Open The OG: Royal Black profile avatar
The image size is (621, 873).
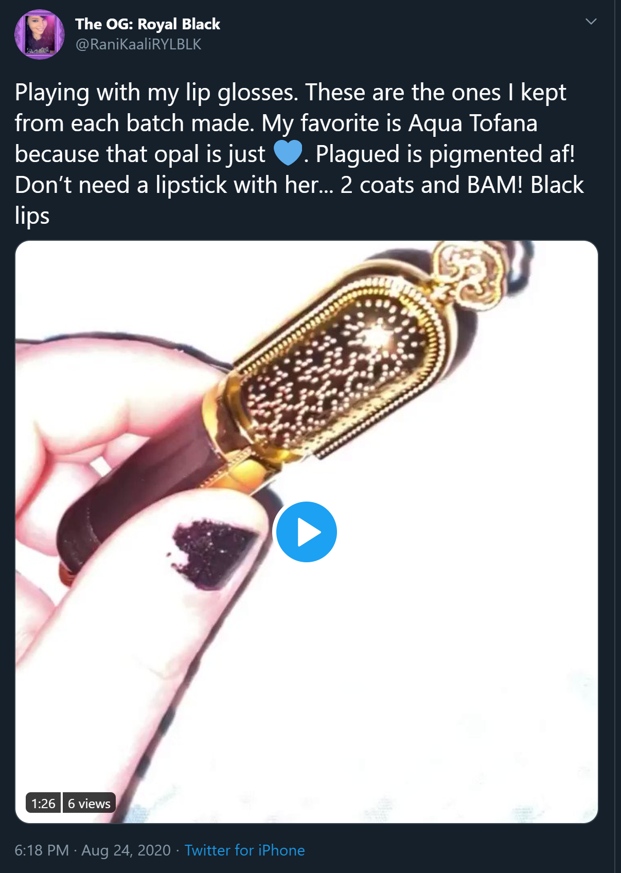pyautogui.click(x=40, y=34)
